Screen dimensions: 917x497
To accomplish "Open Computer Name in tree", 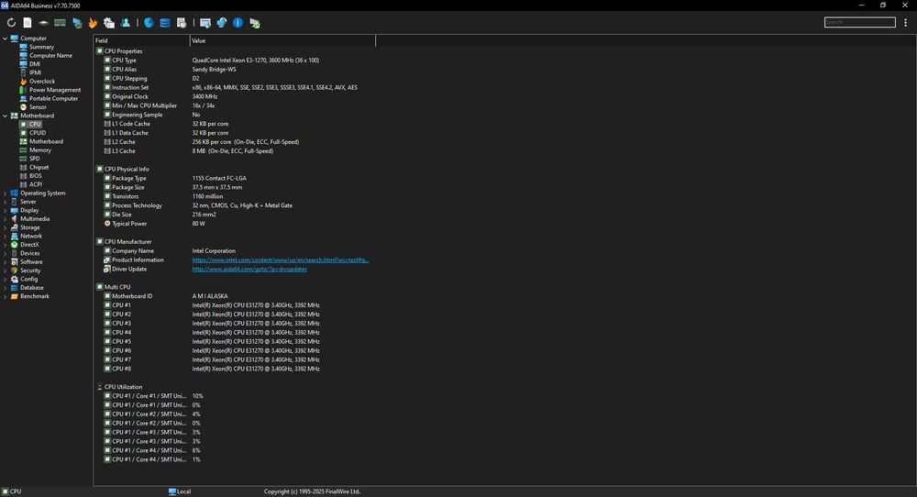I will pyautogui.click(x=50, y=56).
